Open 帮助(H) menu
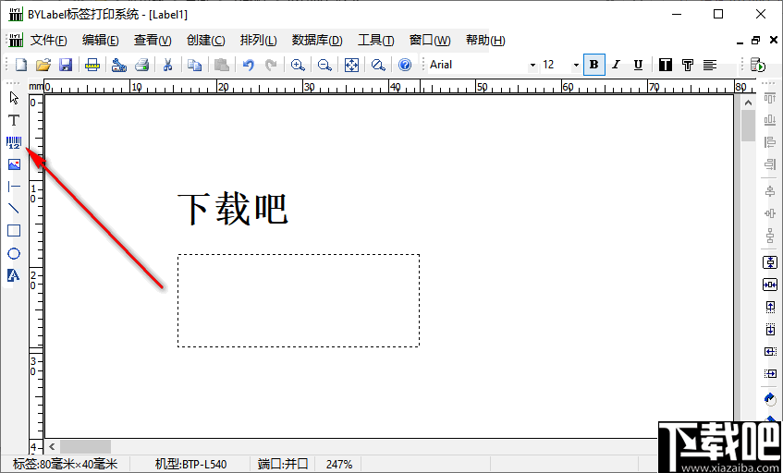783x473 pixels. [x=485, y=41]
